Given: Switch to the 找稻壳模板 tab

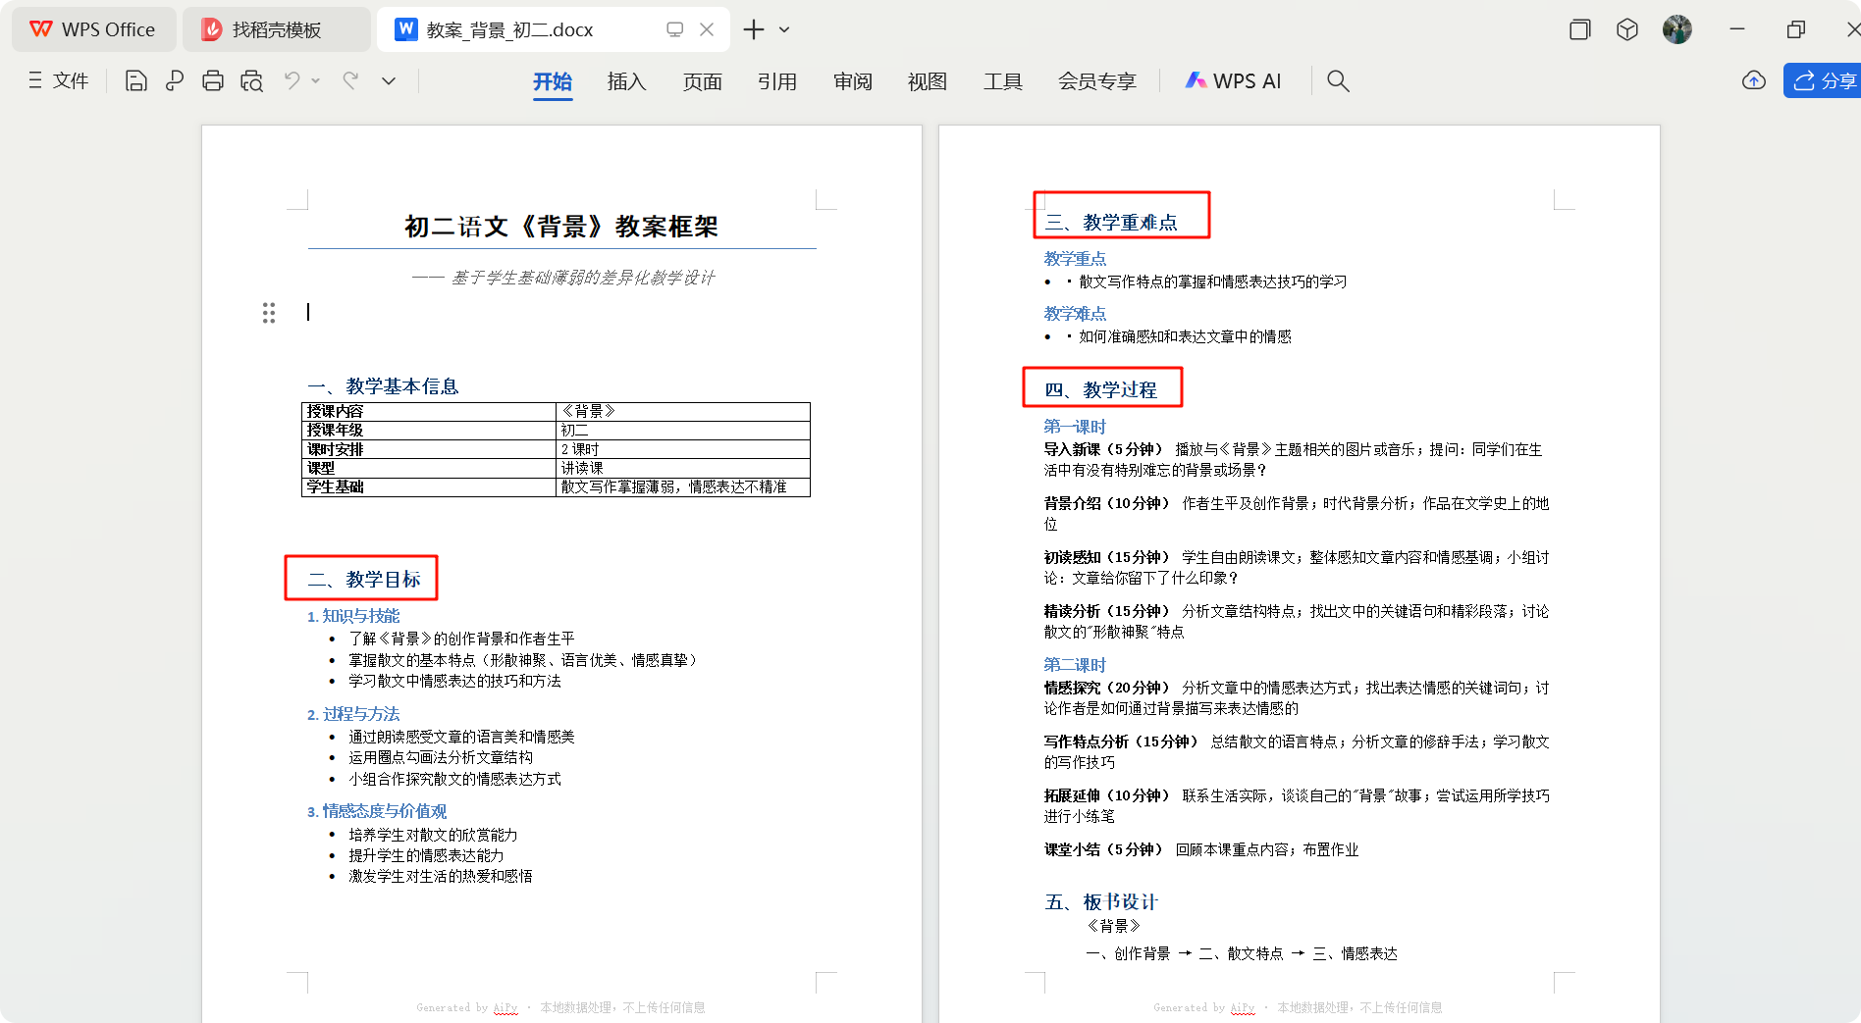Looking at the screenshot, I should pyautogui.click(x=276, y=29).
